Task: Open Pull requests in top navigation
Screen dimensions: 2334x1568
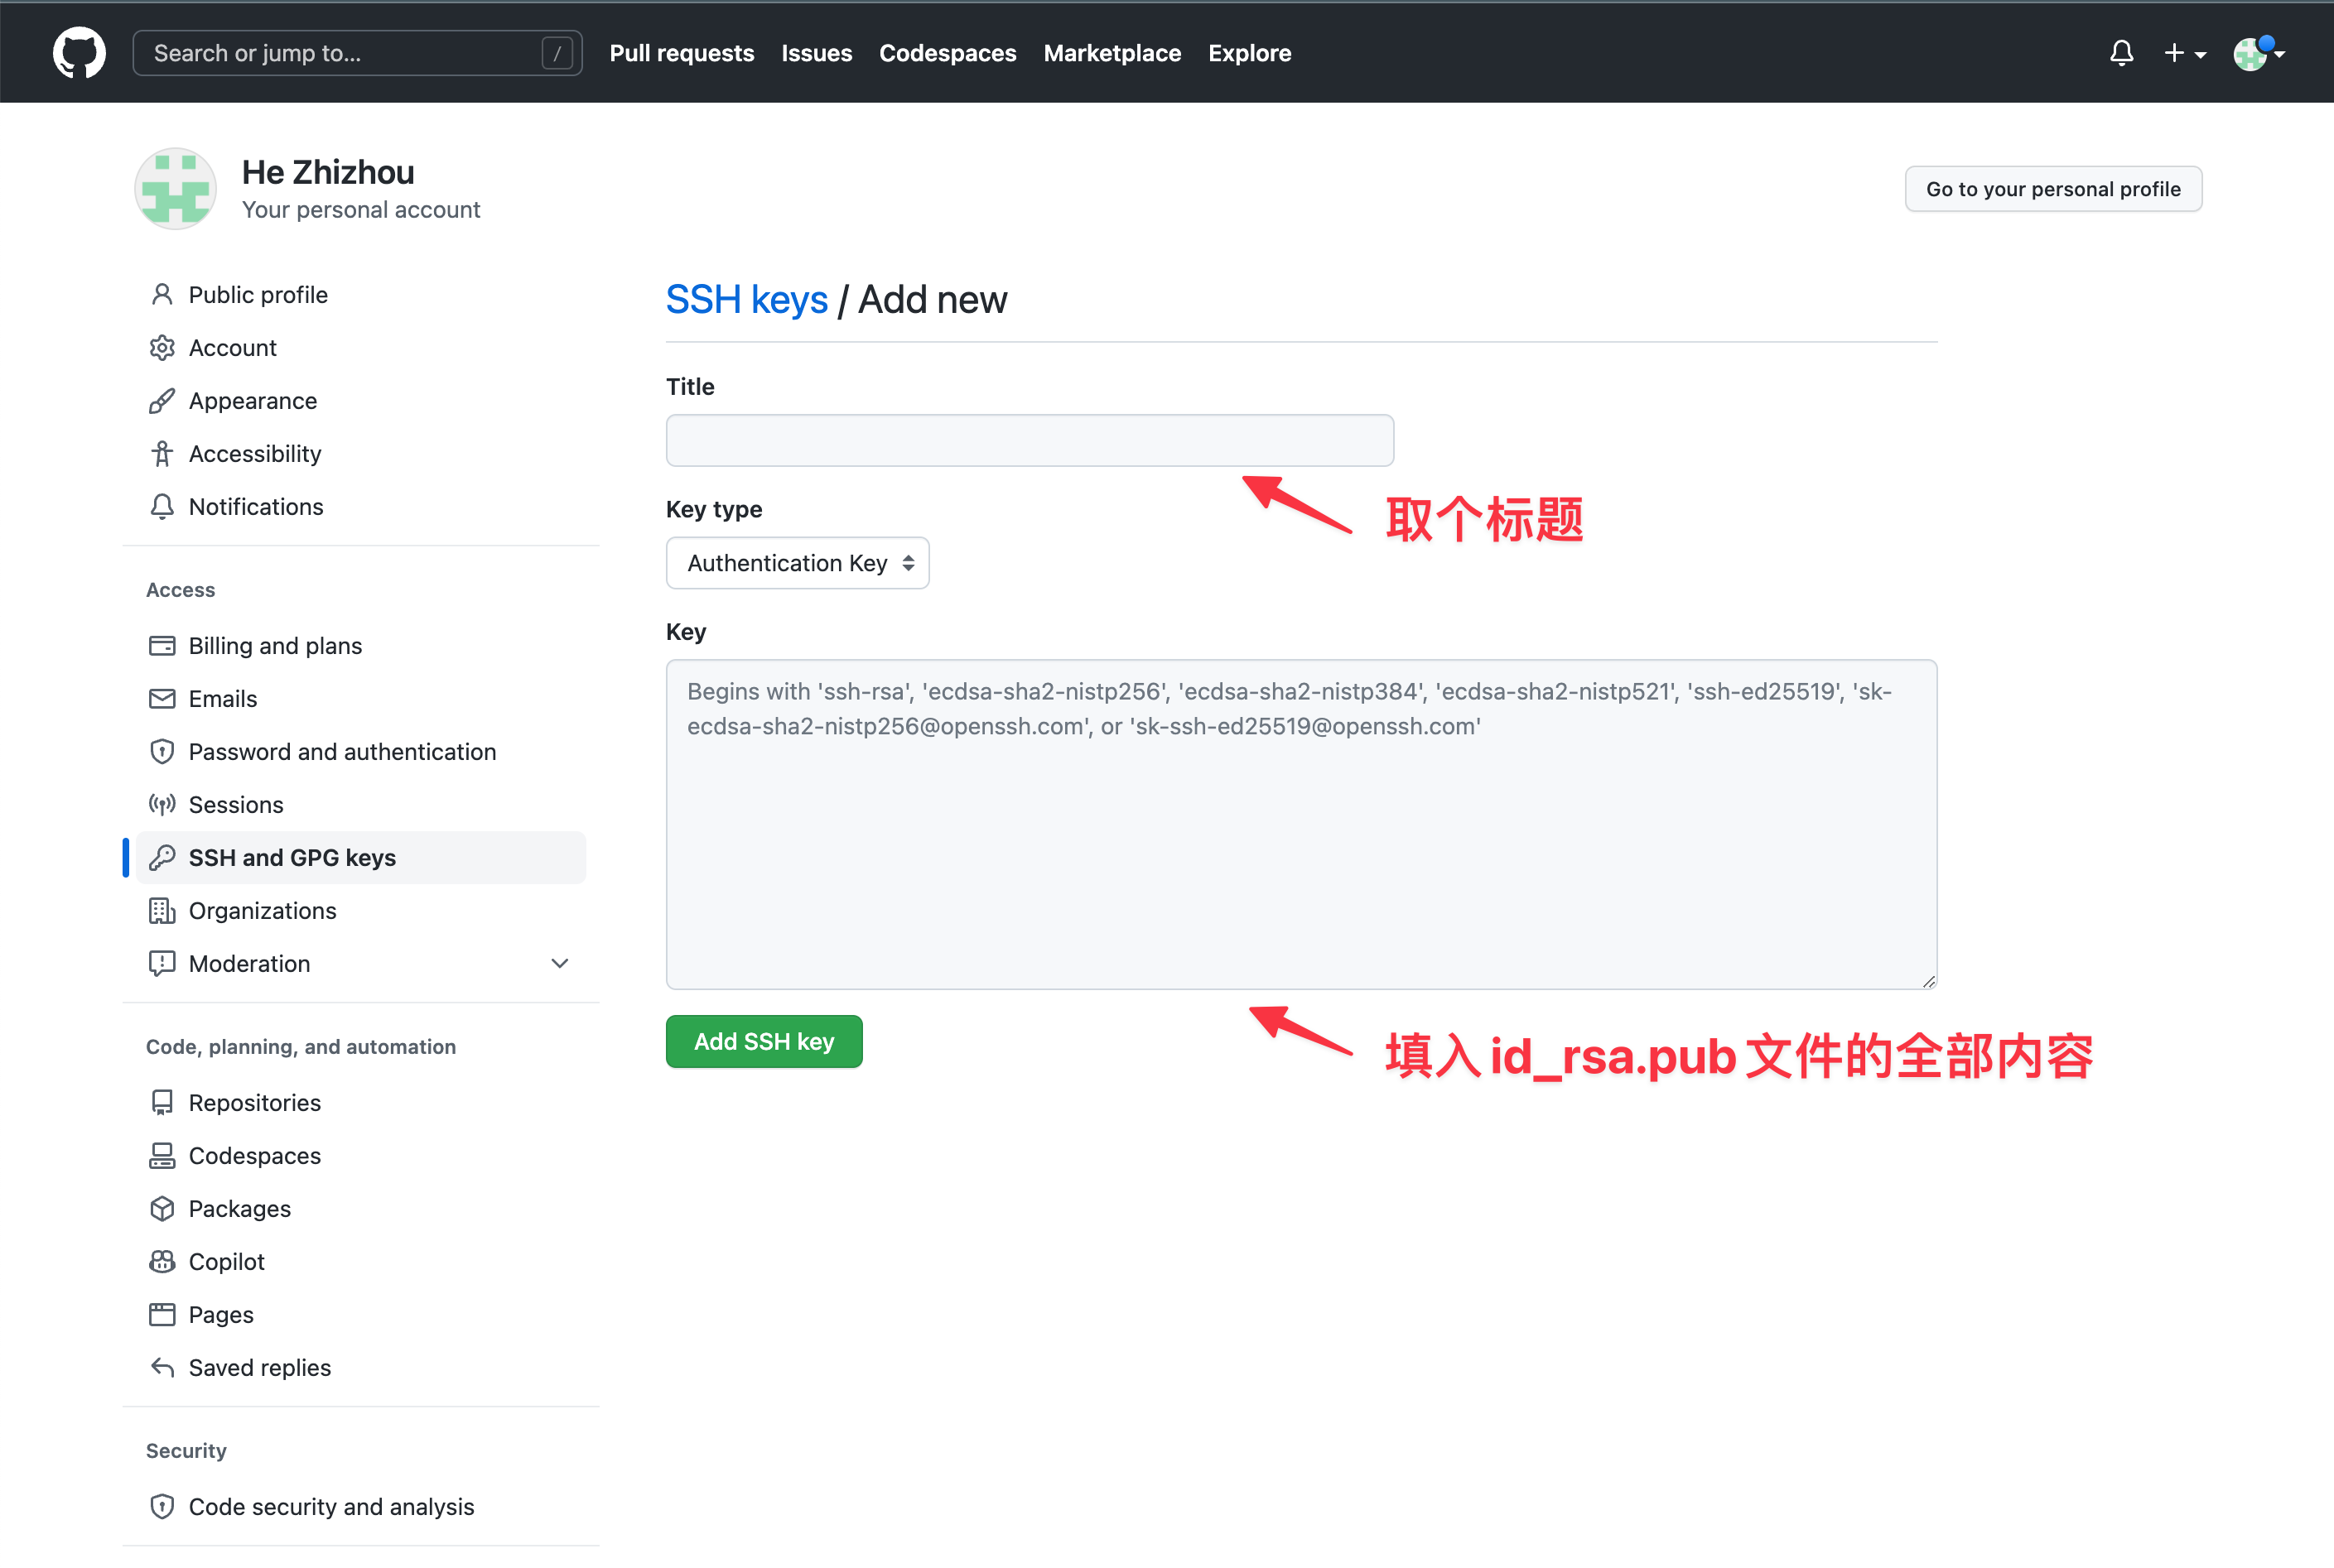Action: (x=682, y=53)
